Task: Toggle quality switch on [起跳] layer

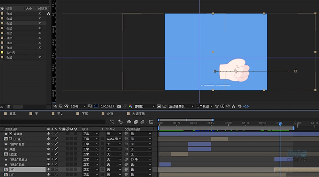Action: click(56, 154)
